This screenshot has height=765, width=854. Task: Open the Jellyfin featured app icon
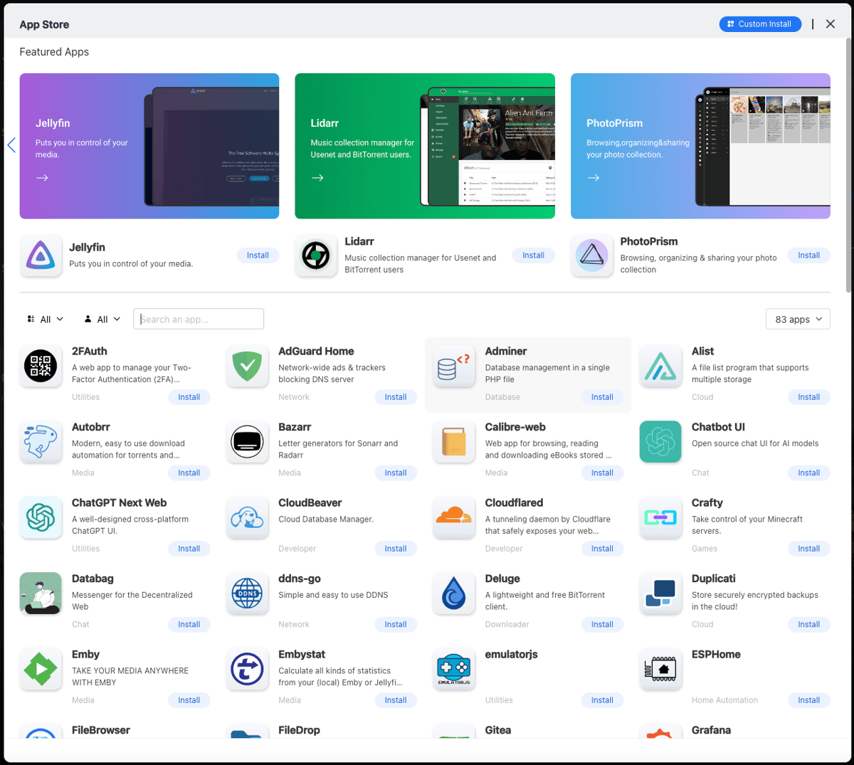41,255
